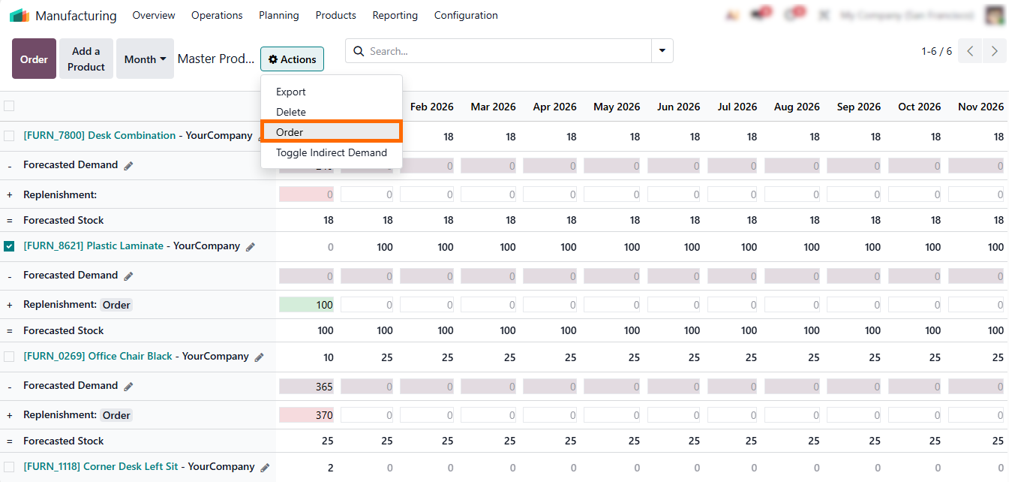Edit Corner Desk Left Sit via pencil
The height and width of the screenshot is (482, 1009).
(x=265, y=468)
